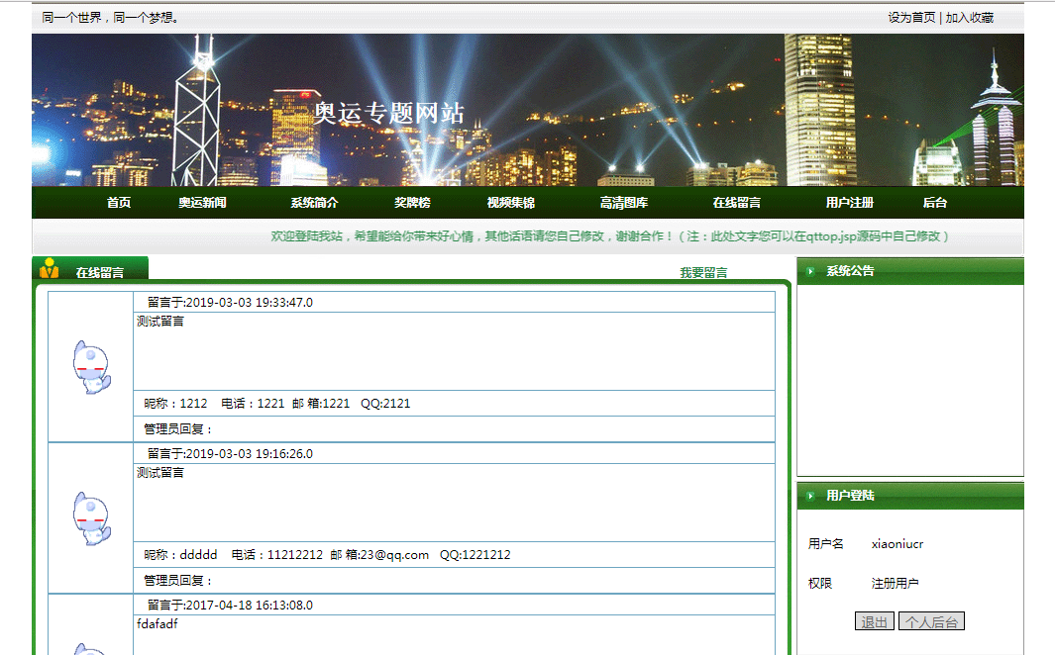This screenshot has width=1055, height=655.
Task: Click the avatar of the 19:16:26 message
Action: [91, 517]
